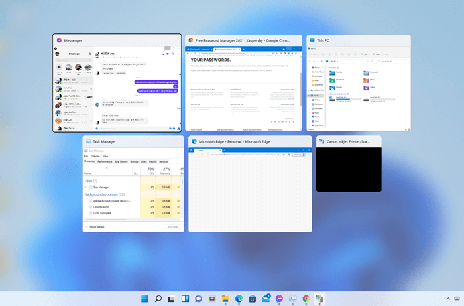This screenshot has height=306, width=464.
Task: Launch Teams Chat from the taskbar
Action: [x=198, y=299]
